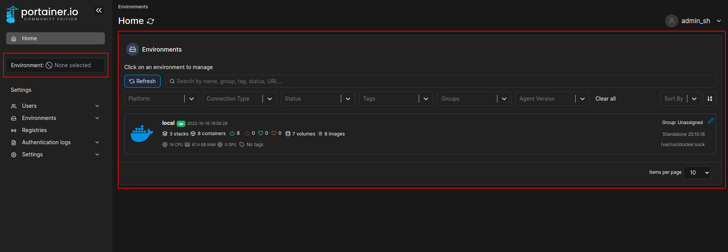The image size is (728, 252).
Task: Open the Sort By dropdown
Action: [x=680, y=99]
